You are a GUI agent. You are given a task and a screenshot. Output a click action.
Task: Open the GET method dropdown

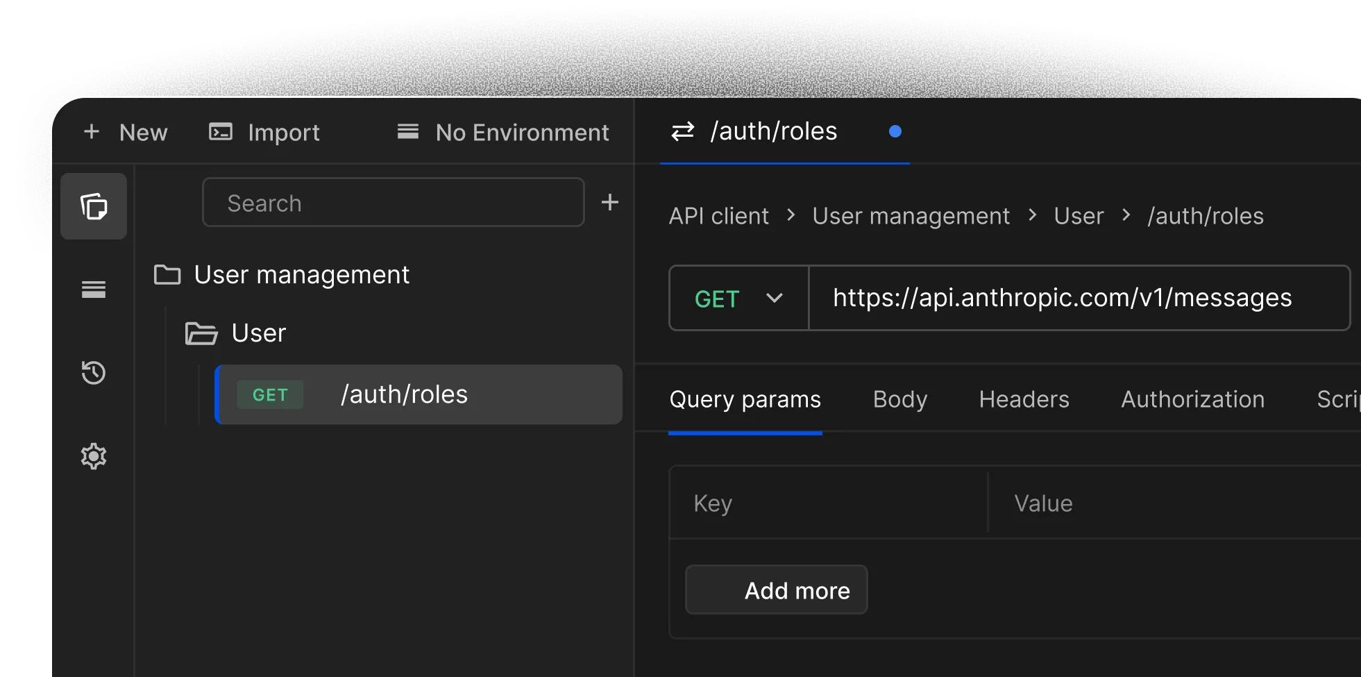pyautogui.click(x=738, y=299)
